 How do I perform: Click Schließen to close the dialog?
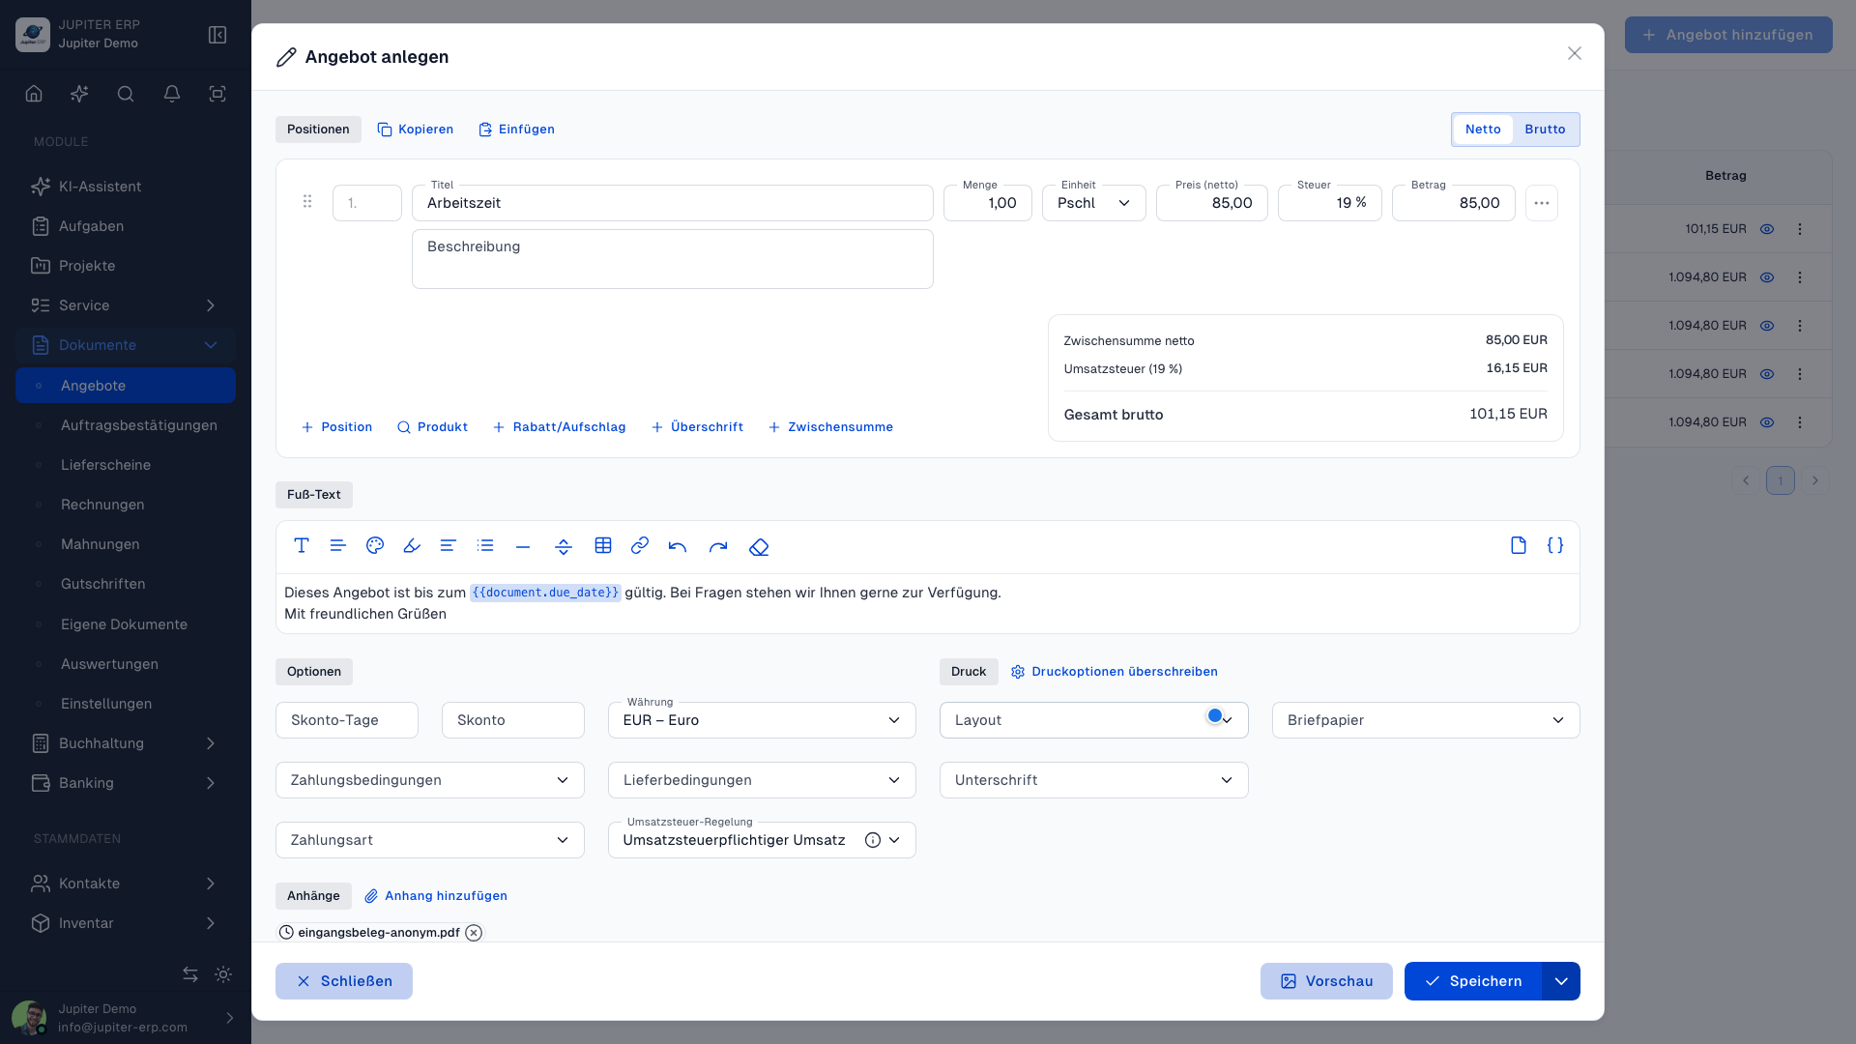pyautogui.click(x=344, y=981)
